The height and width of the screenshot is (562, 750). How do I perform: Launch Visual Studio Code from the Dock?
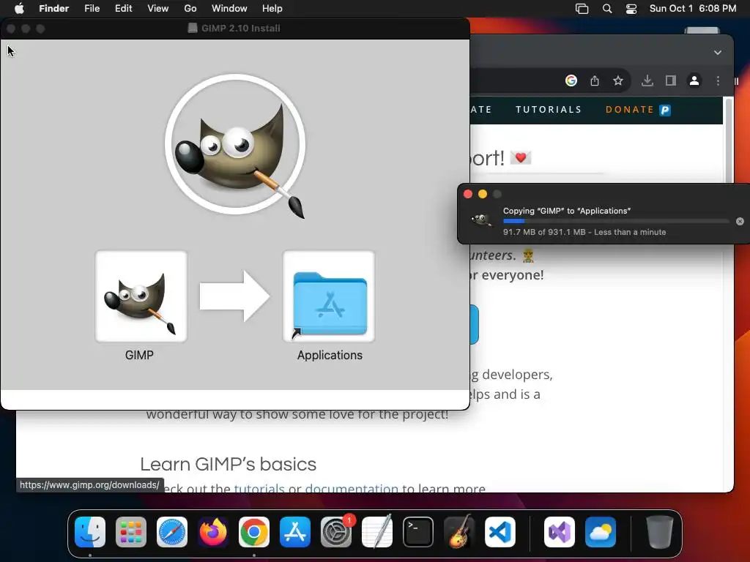tap(500, 532)
